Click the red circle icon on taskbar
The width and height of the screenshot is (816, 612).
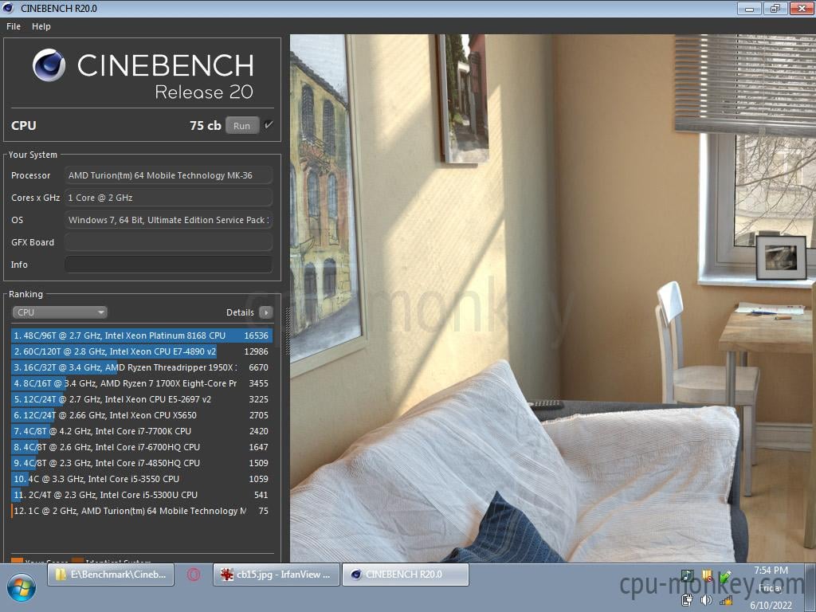pos(194,575)
